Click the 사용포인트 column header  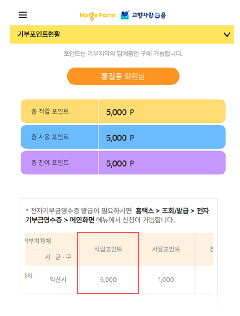coord(166,249)
